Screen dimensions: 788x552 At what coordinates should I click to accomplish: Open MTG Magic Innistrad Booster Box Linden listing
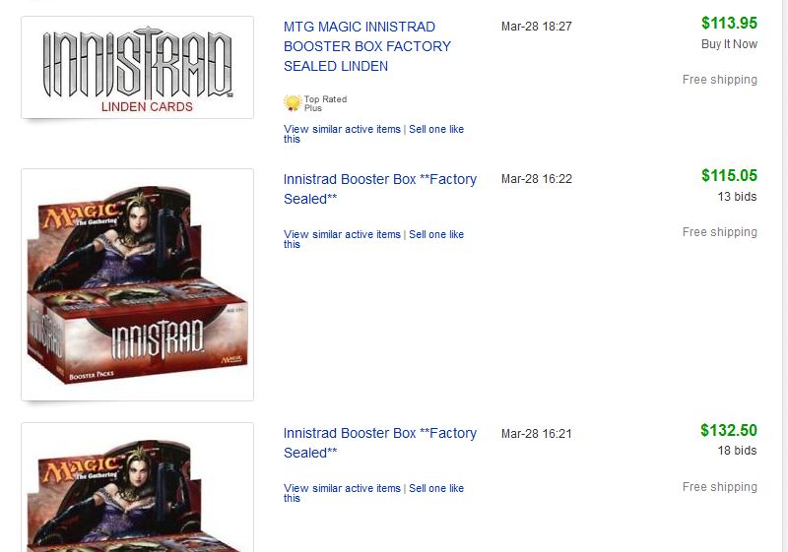[367, 46]
